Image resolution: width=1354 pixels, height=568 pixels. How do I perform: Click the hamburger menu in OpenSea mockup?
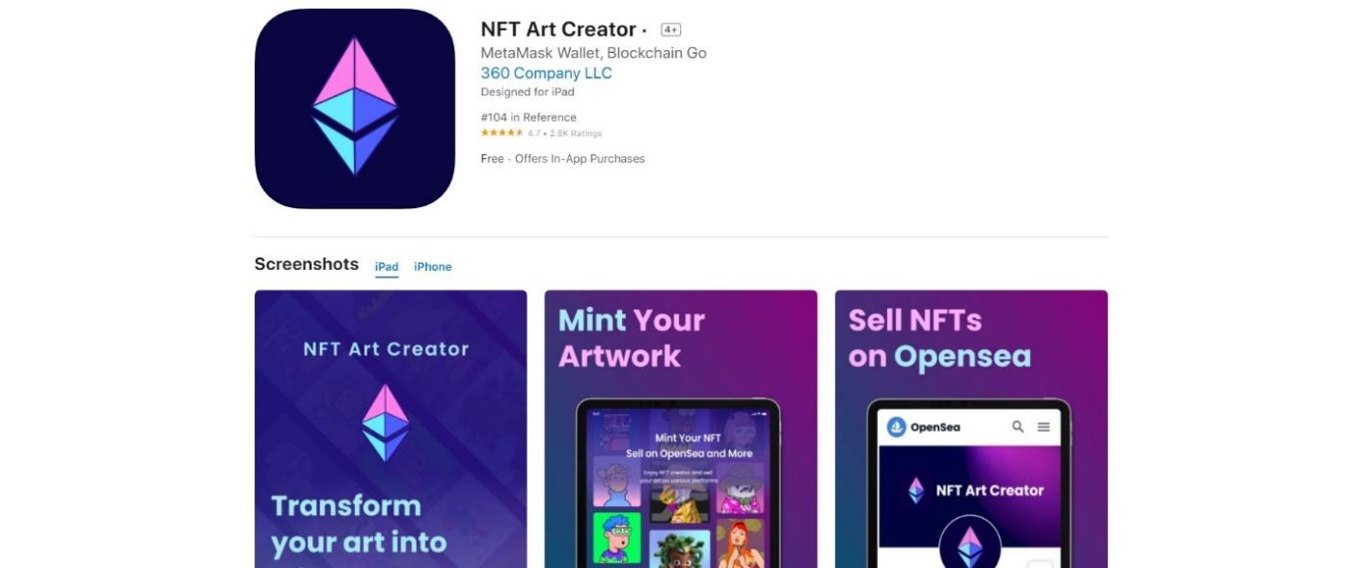click(1043, 426)
